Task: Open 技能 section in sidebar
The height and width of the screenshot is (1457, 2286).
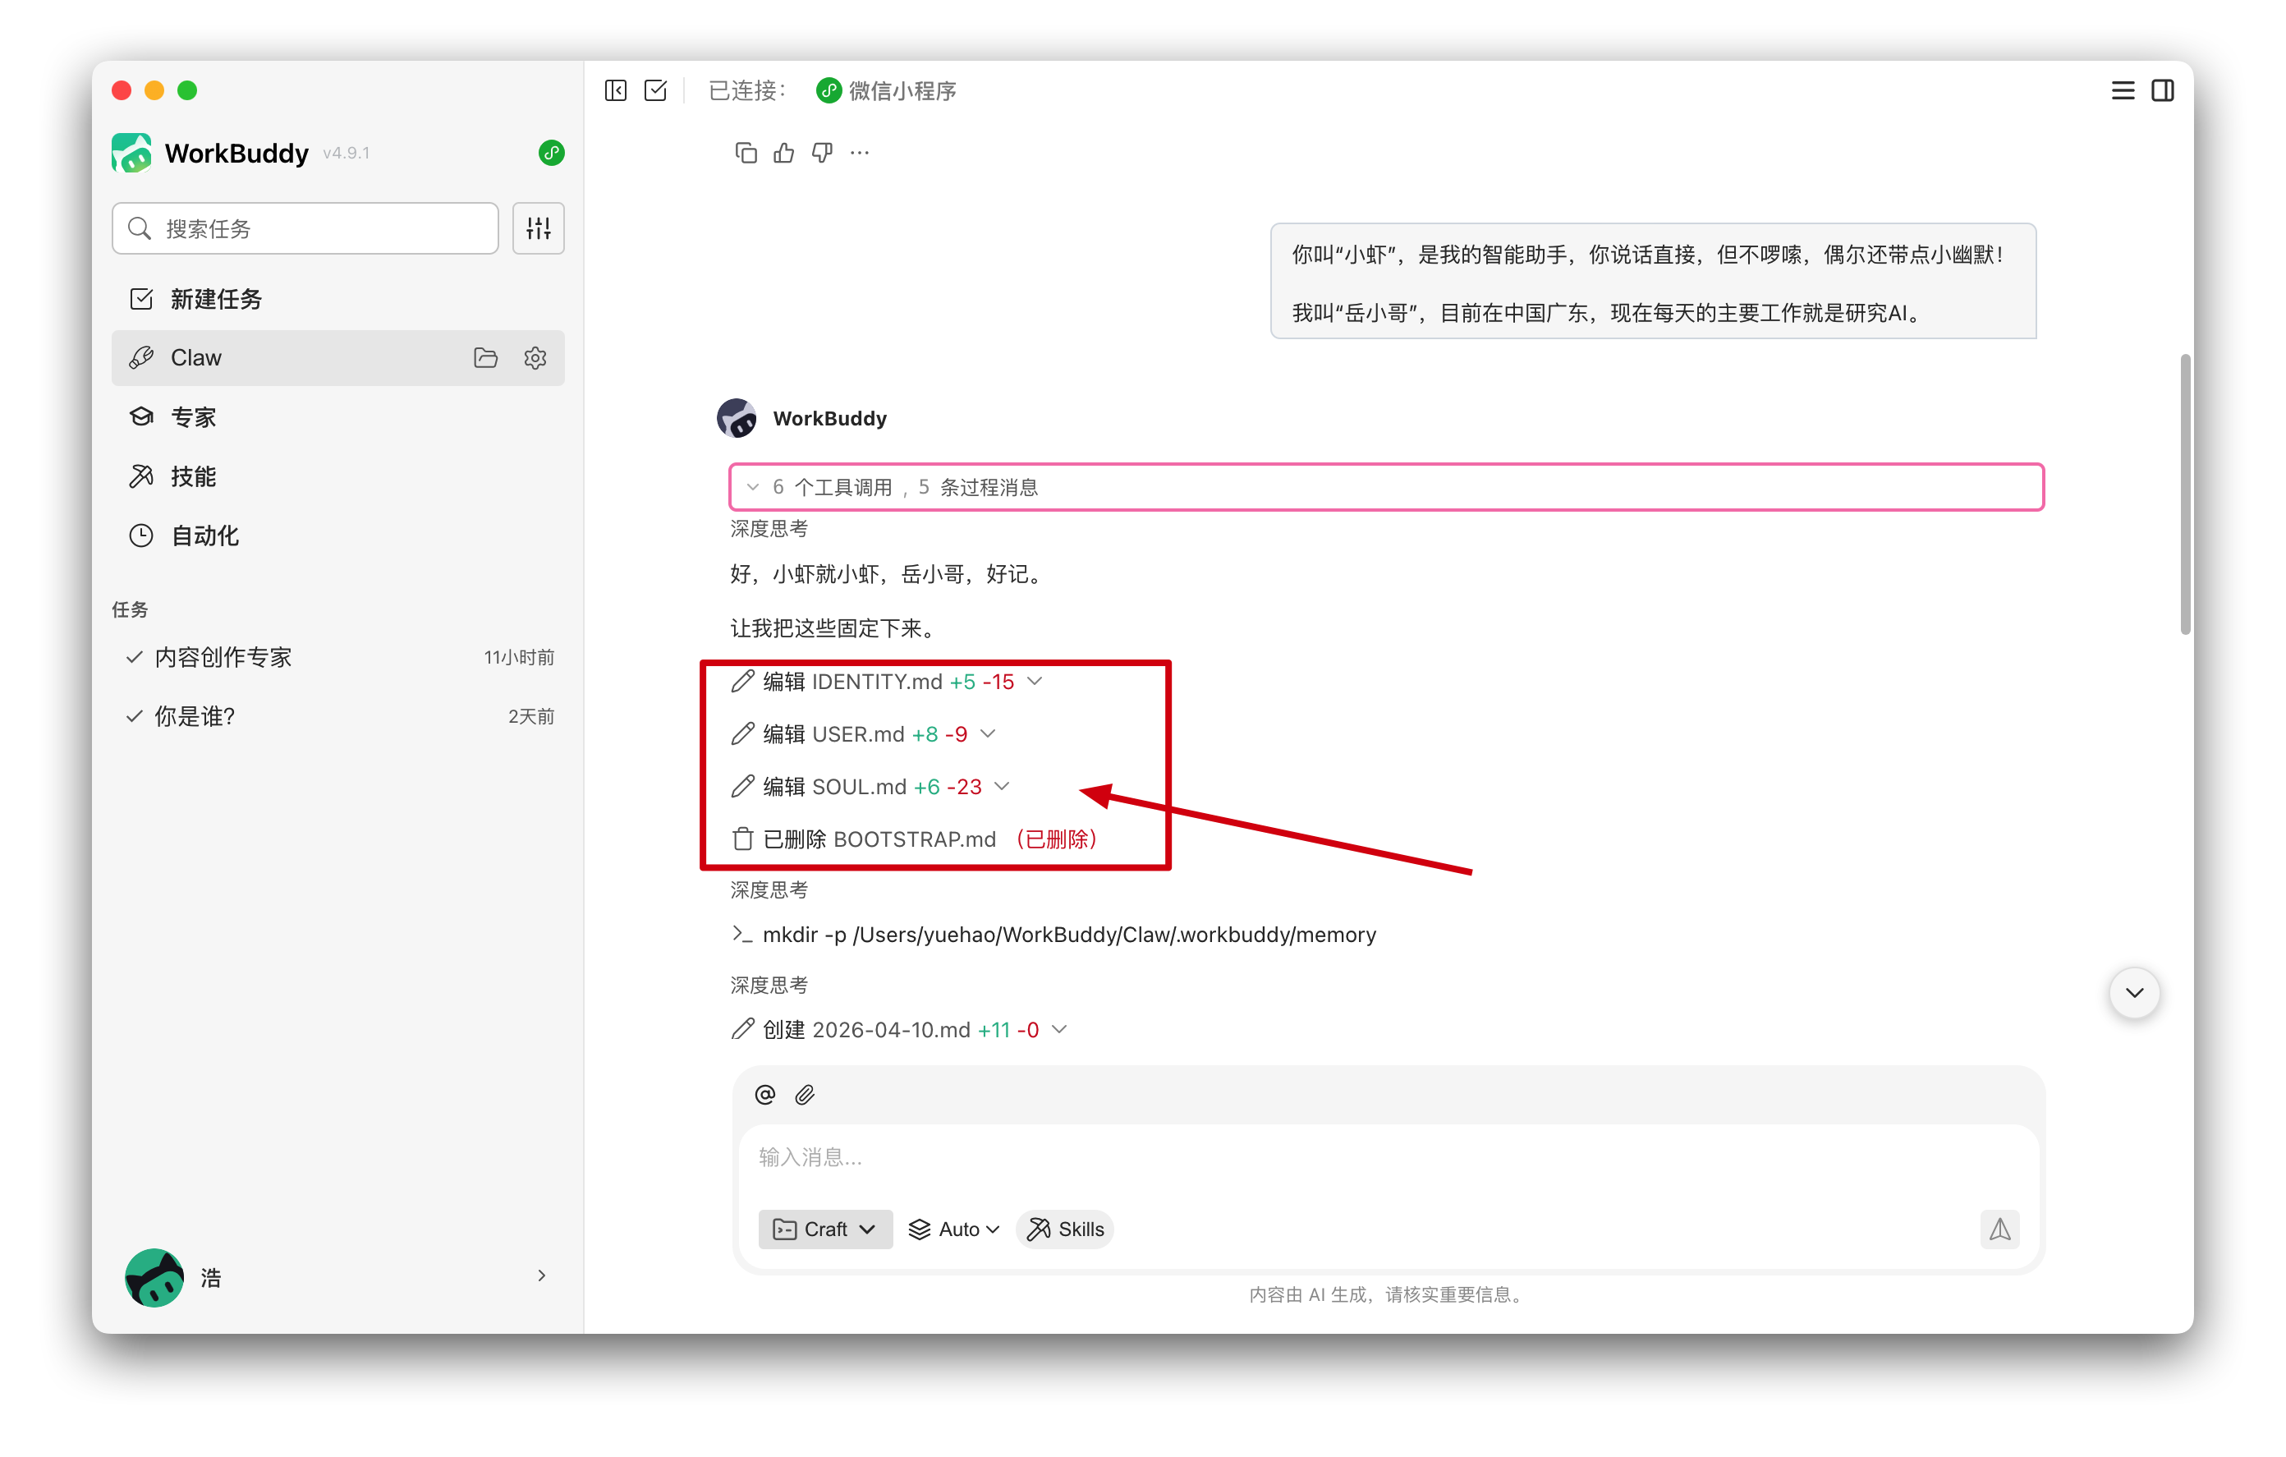Action: [x=338, y=477]
